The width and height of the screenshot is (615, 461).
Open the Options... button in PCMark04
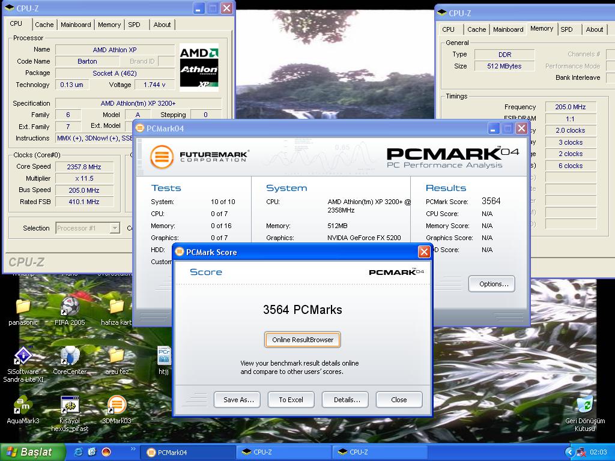tap(492, 284)
